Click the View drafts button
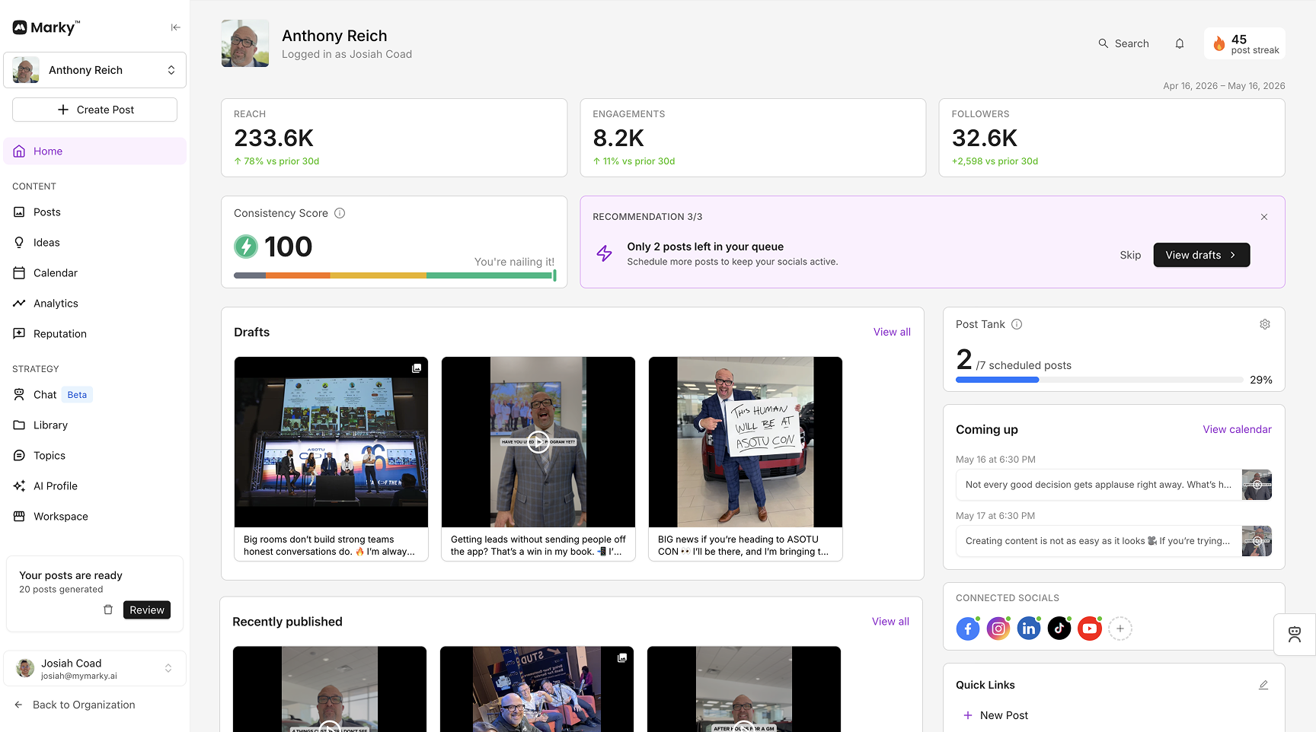Viewport: 1316px width, 732px height. click(x=1201, y=255)
